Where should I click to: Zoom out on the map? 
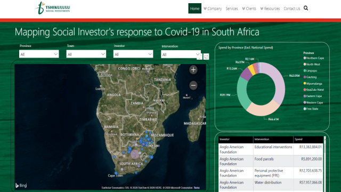(x=193, y=85)
